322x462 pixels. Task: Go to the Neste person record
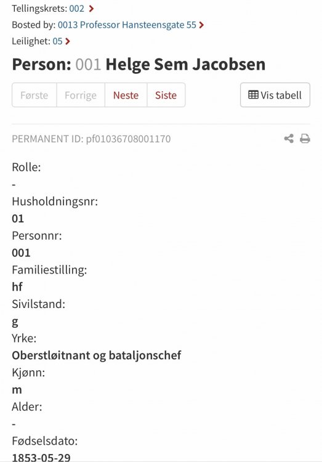click(126, 95)
